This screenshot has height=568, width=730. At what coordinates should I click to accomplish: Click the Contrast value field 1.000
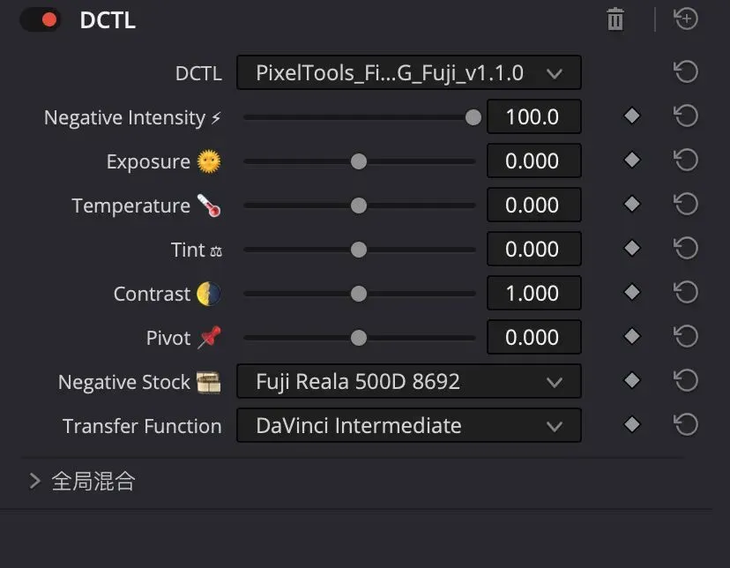tap(534, 294)
